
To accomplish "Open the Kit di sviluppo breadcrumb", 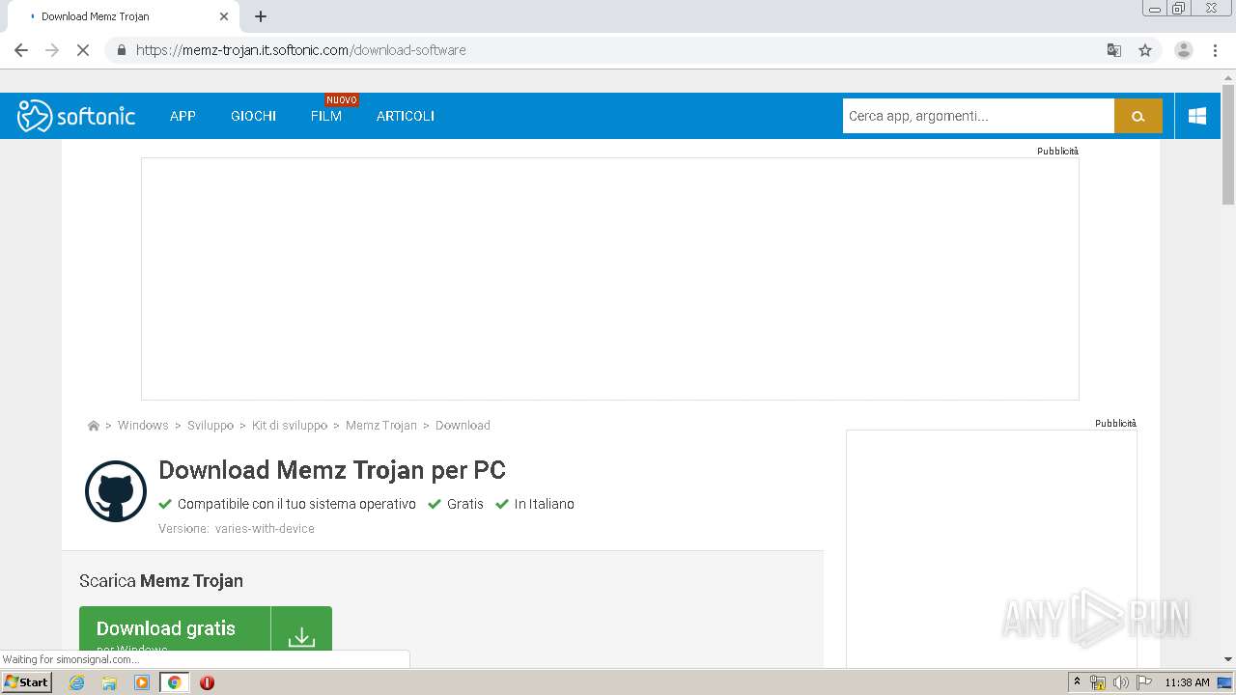I will [290, 426].
